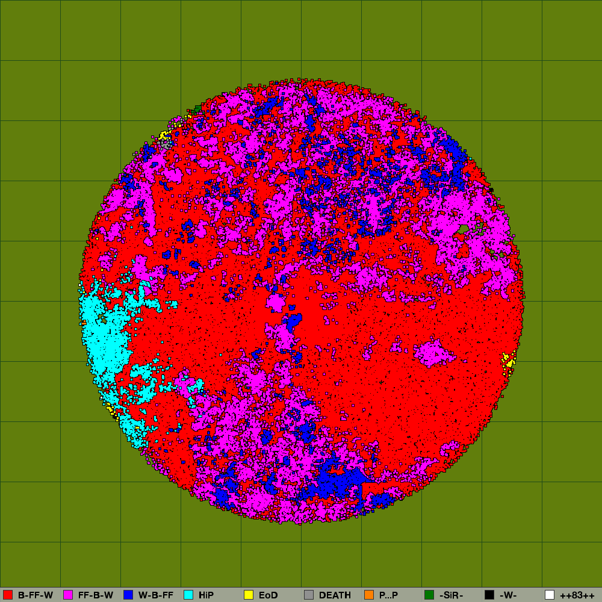Select the ++83++ legend label
This screenshot has height=602, width=602.
point(577,595)
